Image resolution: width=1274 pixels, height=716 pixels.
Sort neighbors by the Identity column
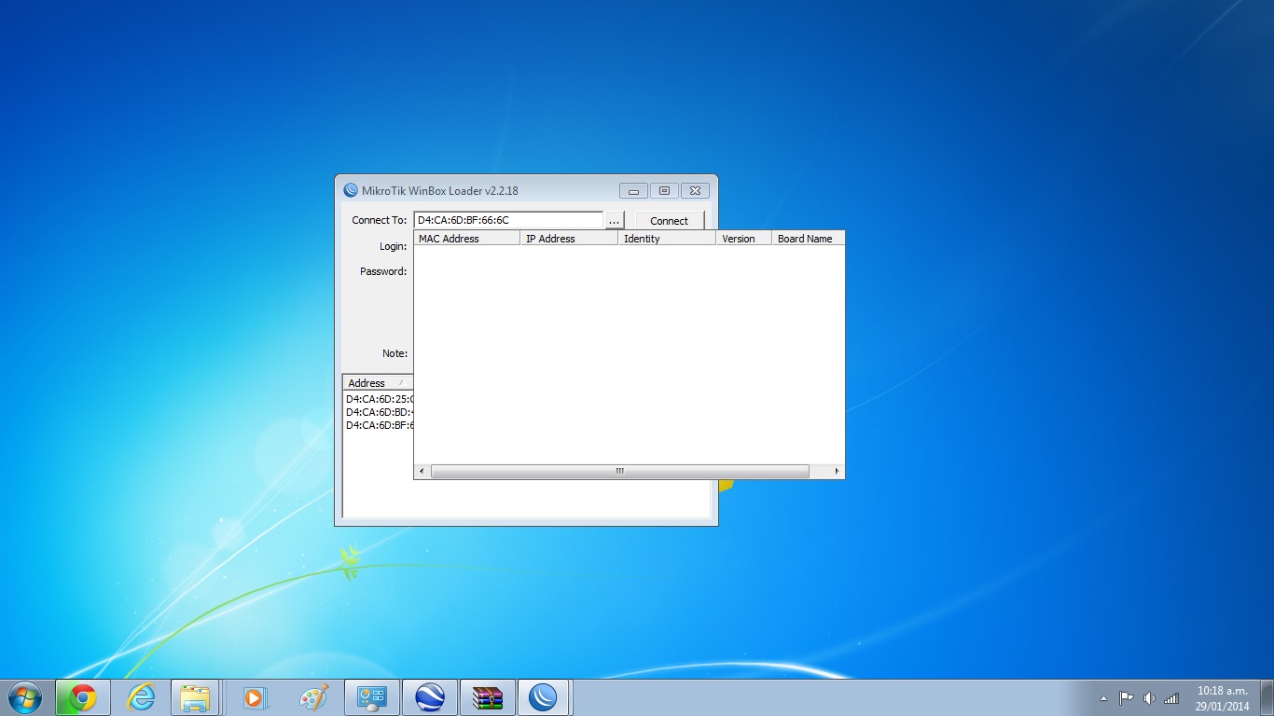(x=667, y=239)
